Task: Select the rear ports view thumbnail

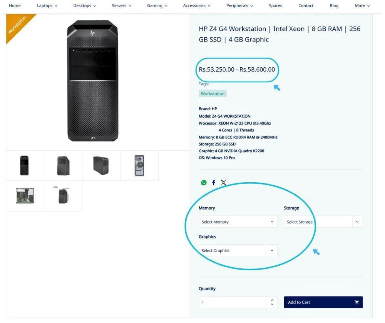Action: [139, 166]
